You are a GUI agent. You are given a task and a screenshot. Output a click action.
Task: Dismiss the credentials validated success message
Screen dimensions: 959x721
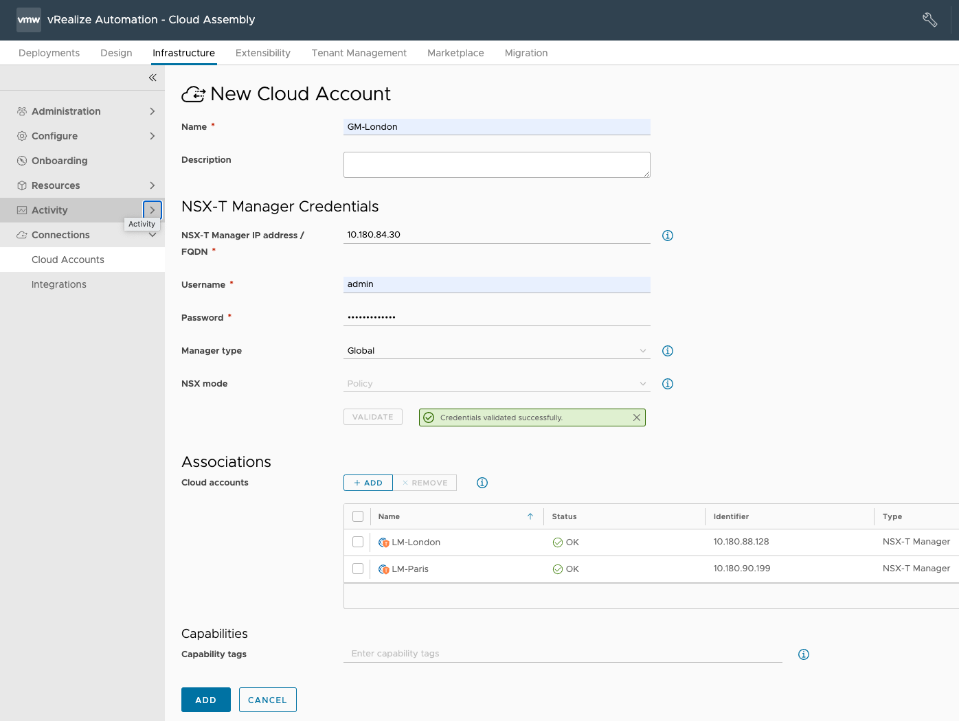(x=636, y=417)
